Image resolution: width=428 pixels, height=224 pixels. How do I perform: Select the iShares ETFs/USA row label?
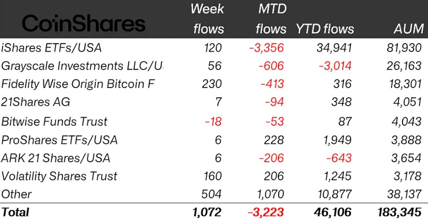click(51, 48)
